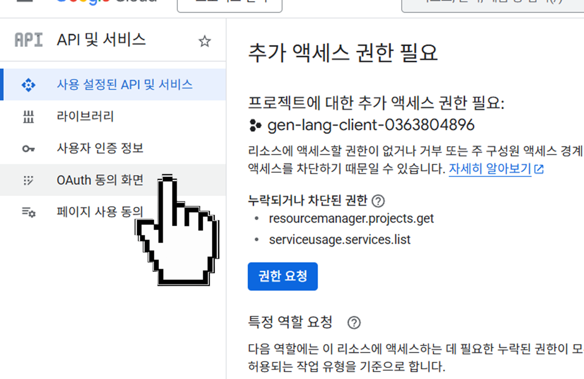Image resolution: width=584 pixels, height=379 pixels.
Task: Click the Google Cloud logo
Action: pos(106,2)
